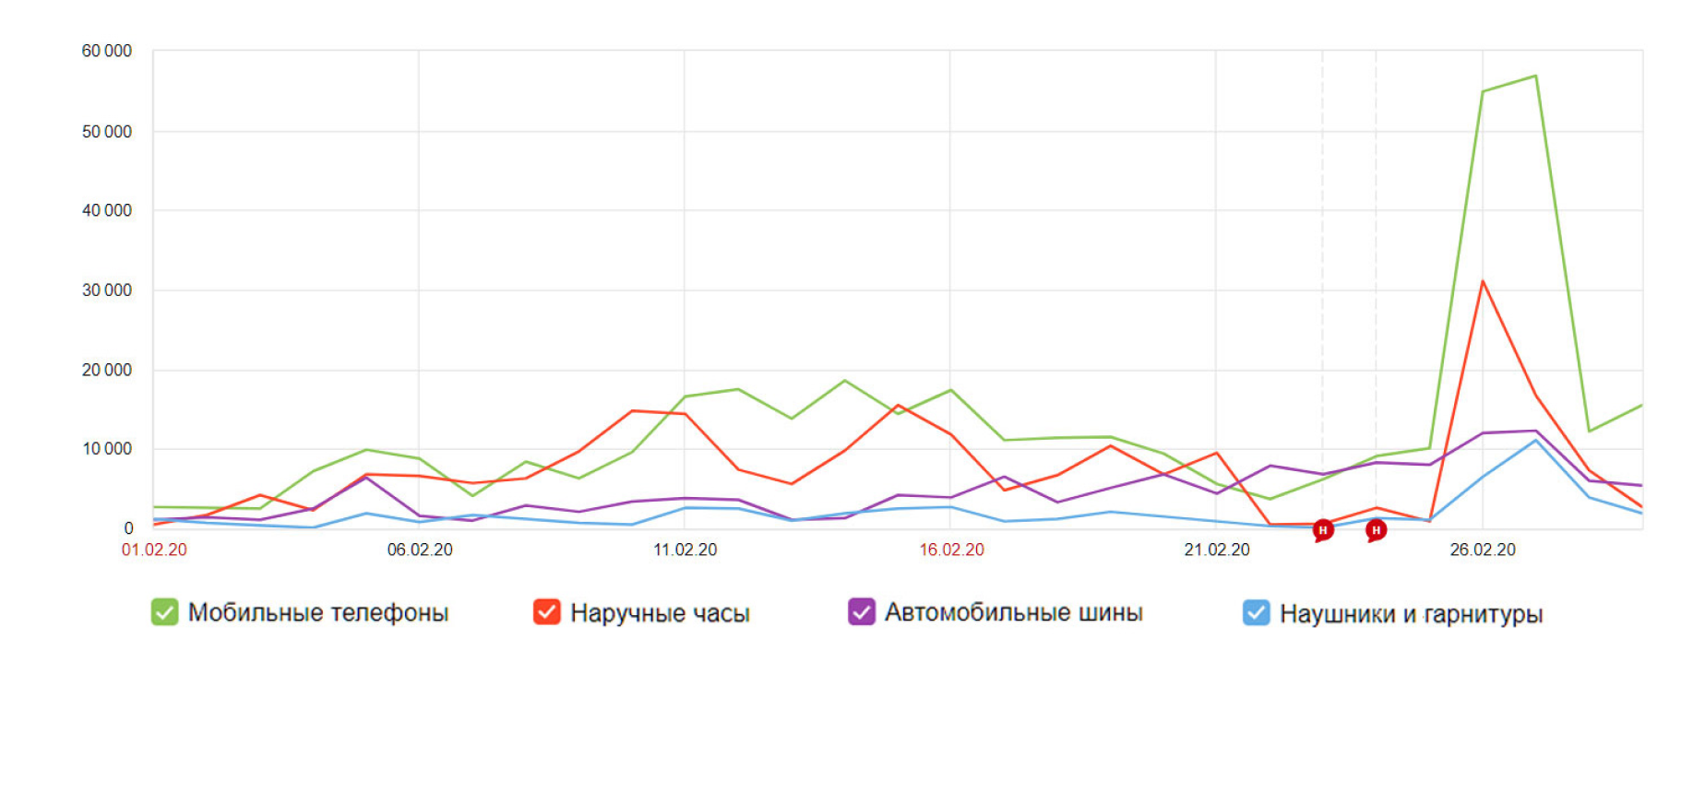Click the red 01.02.20 date label
The width and height of the screenshot is (1705, 793).
154,550
